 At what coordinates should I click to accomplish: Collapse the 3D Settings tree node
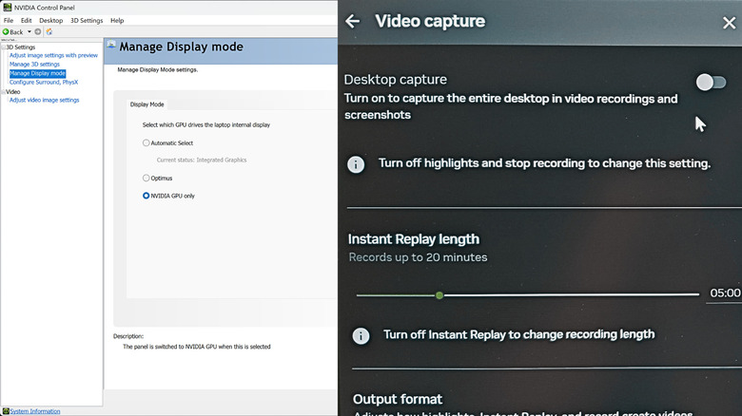tap(3, 47)
